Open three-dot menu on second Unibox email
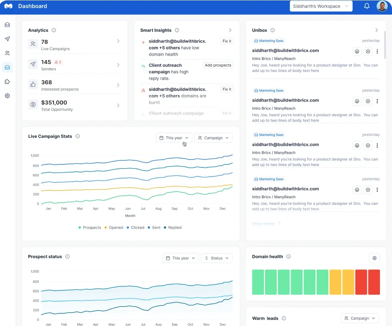Image resolution: width=392 pixels, height=326 pixels. coord(377,101)
